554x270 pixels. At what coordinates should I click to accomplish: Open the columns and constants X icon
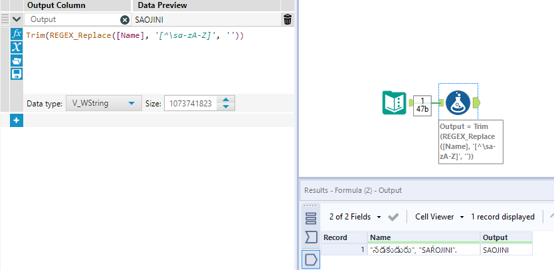point(17,47)
